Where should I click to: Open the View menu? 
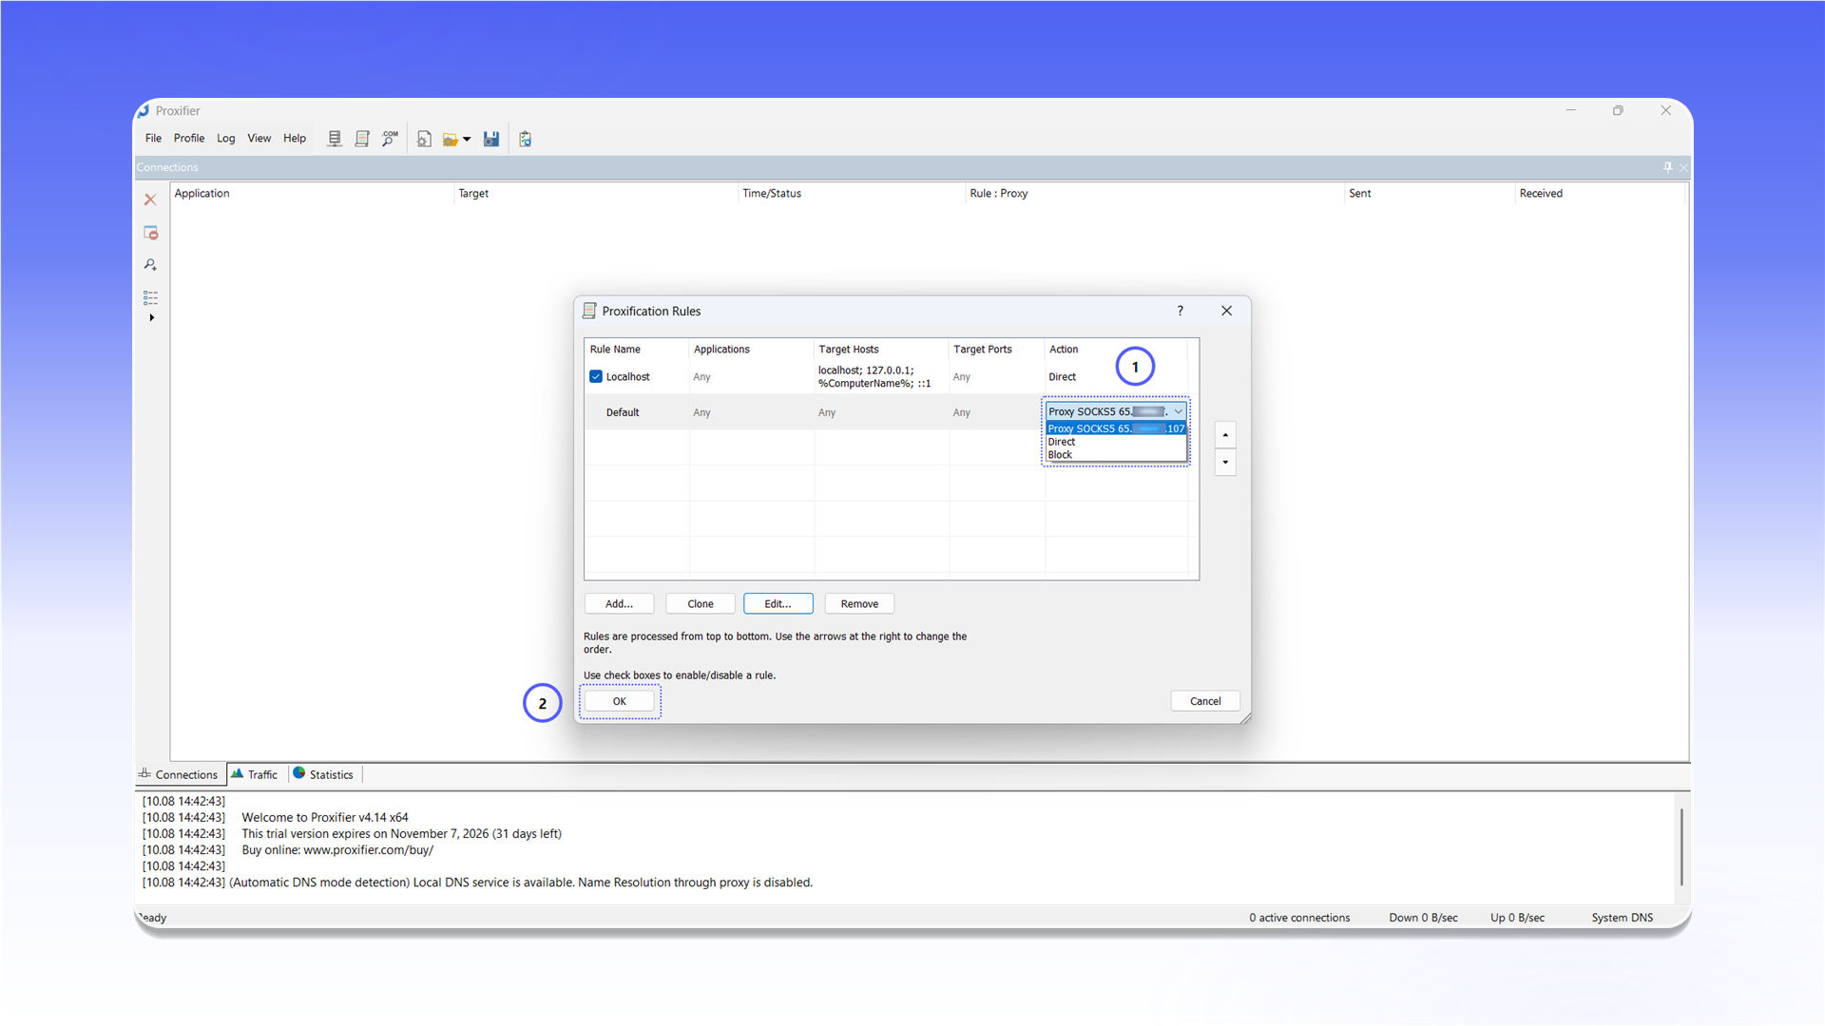click(259, 138)
